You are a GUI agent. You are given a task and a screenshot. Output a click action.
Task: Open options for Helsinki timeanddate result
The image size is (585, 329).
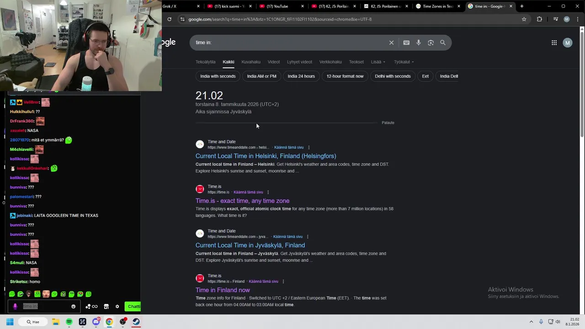tap(309, 148)
